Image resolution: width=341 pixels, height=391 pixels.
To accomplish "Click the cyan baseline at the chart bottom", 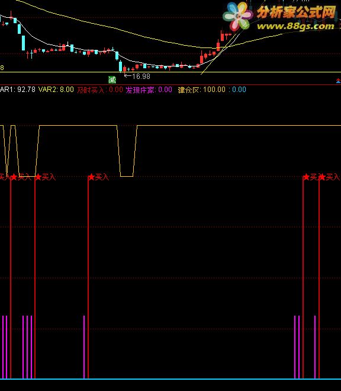I will (170, 379).
